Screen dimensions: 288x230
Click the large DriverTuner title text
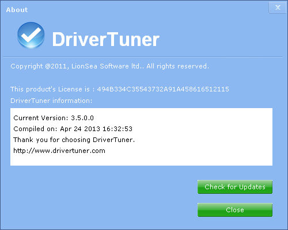(x=106, y=39)
